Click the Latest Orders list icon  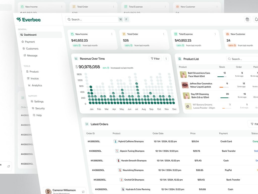click(x=87, y=124)
